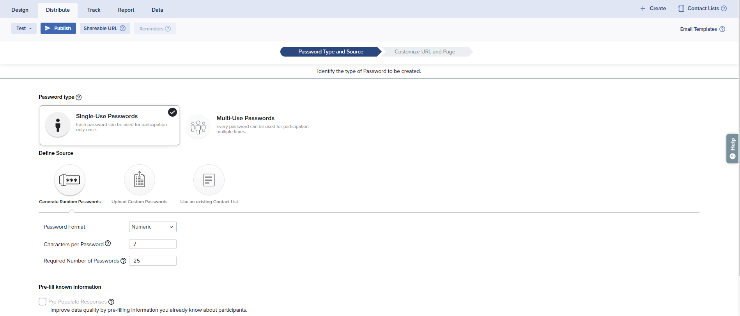Go to Customize URL and Page step

coord(425,52)
